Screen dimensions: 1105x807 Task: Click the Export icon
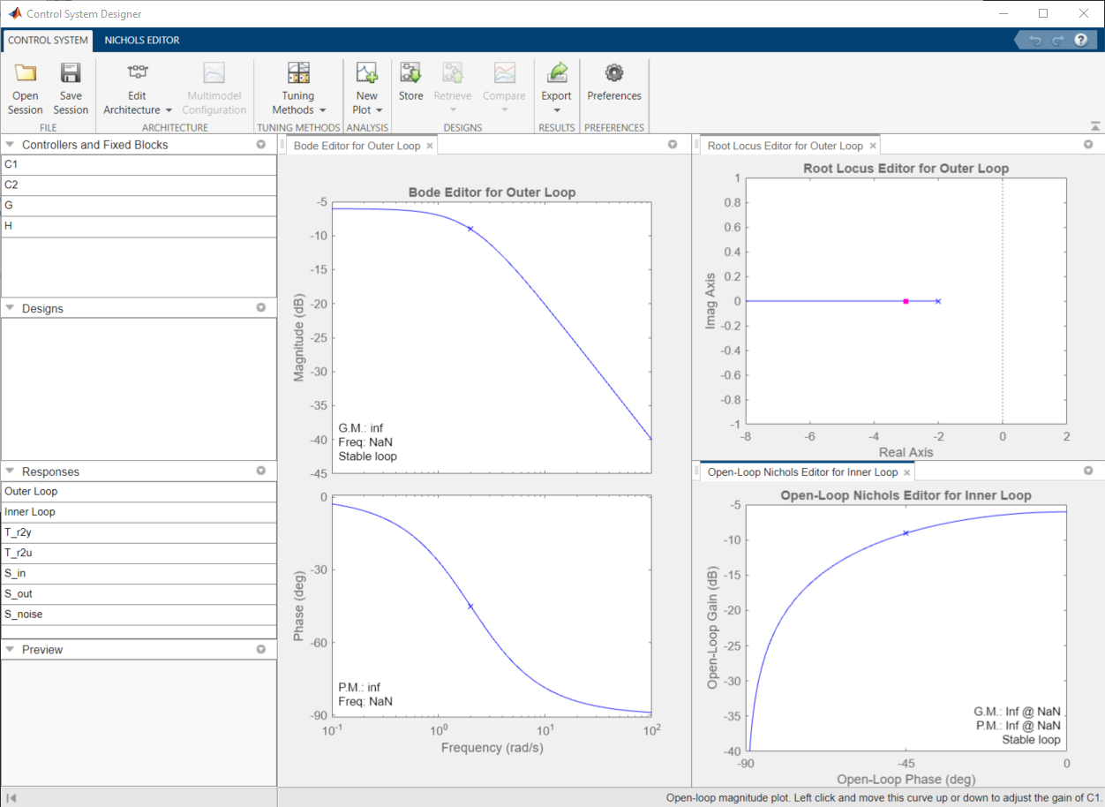point(557,73)
